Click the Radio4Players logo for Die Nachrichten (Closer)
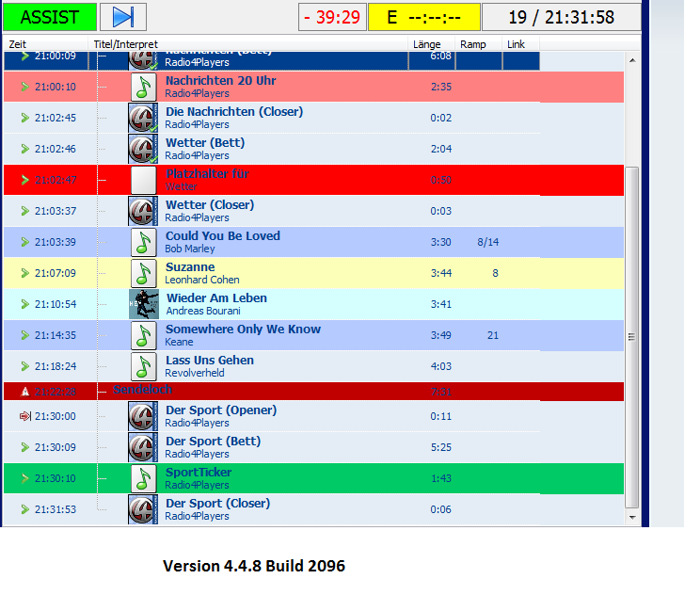Viewport: 685px width, 611px height. pyautogui.click(x=143, y=118)
